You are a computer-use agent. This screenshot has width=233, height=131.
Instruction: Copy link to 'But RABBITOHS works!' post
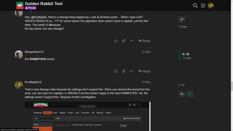[x=124, y=71]
